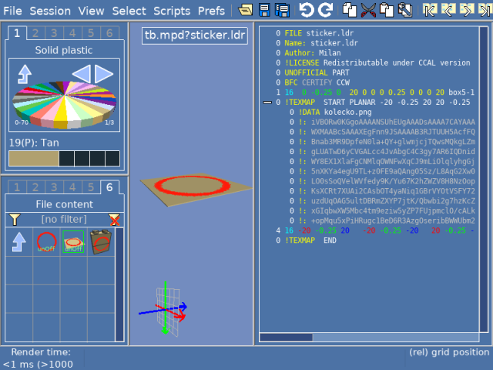Collapse the !TEXMAP START line in source

point(267,102)
